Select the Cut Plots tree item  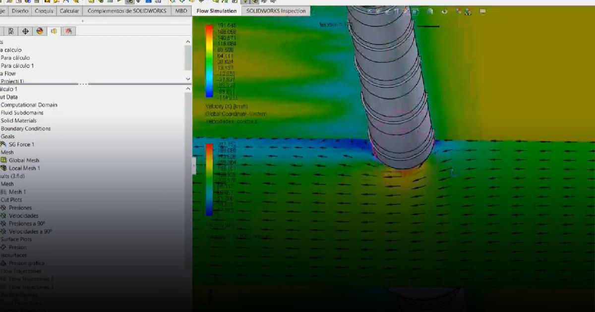click(11, 200)
